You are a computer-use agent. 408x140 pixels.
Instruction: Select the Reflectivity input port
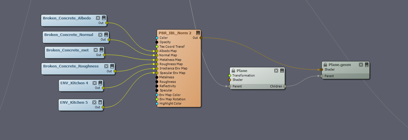coord(157,86)
